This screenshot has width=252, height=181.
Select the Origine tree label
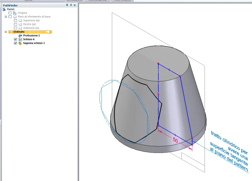22,13
